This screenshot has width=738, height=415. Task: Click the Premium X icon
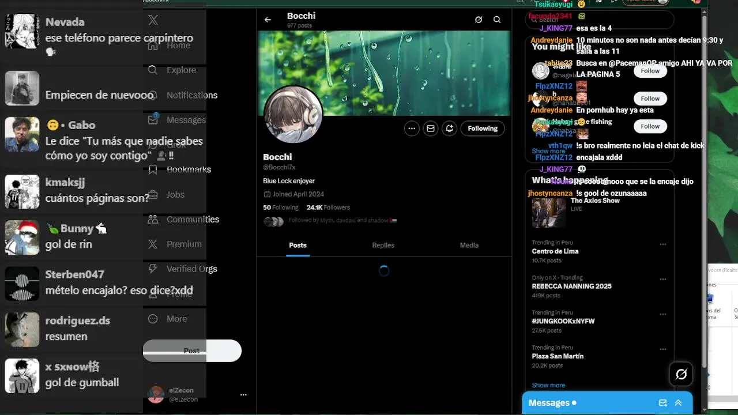point(153,244)
